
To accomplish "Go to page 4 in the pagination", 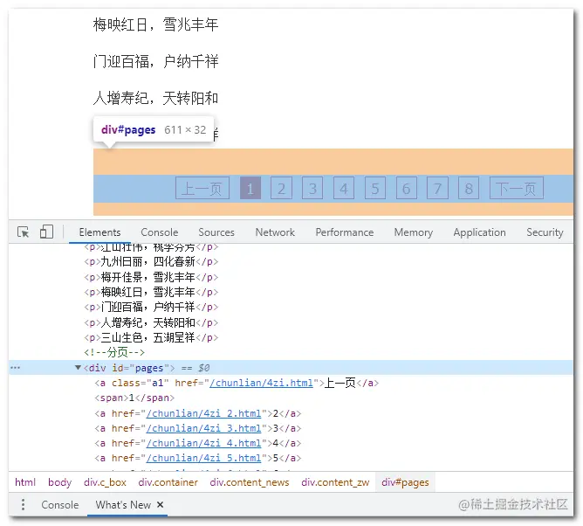I will click(344, 189).
